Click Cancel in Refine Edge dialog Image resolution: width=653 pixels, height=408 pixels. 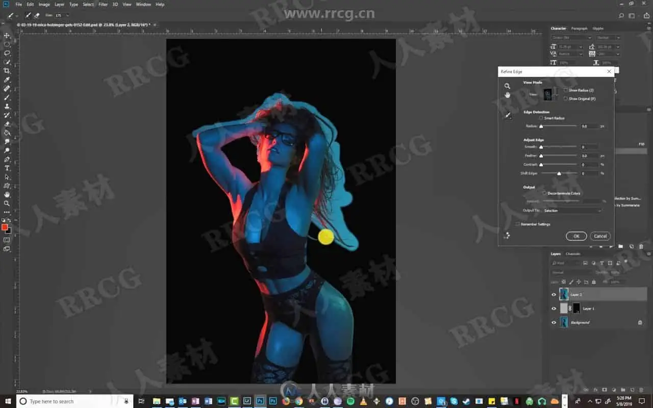pos(600,236)
